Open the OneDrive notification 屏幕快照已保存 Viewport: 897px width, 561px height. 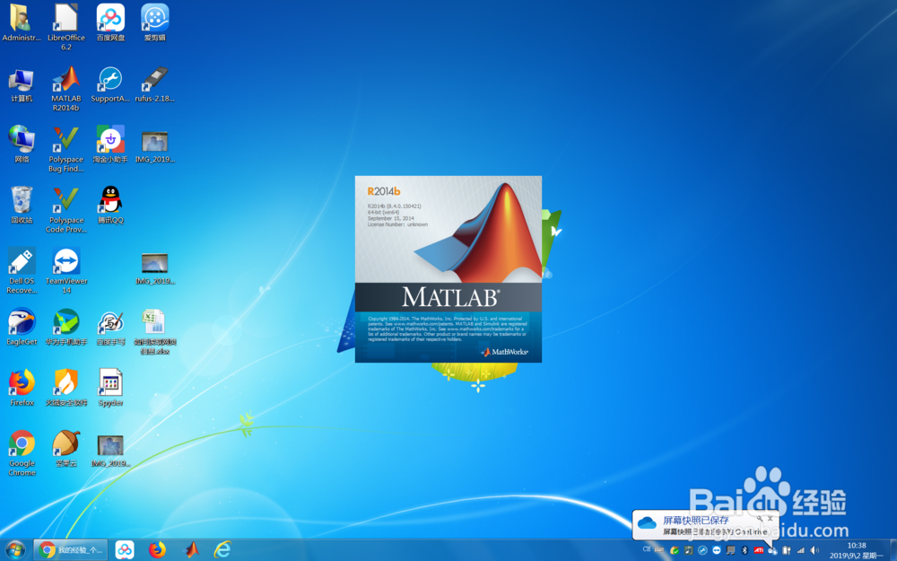point(705,525)
